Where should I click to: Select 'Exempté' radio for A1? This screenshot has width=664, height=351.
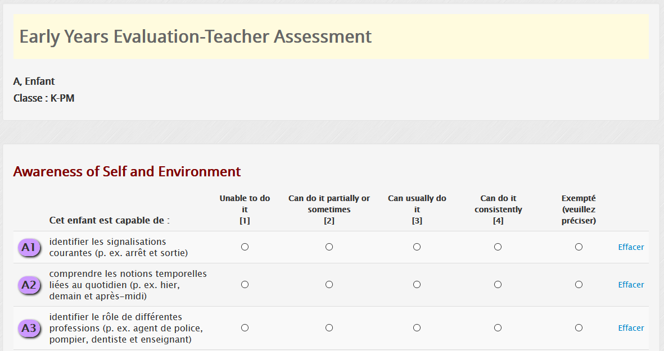click(579, 247)
